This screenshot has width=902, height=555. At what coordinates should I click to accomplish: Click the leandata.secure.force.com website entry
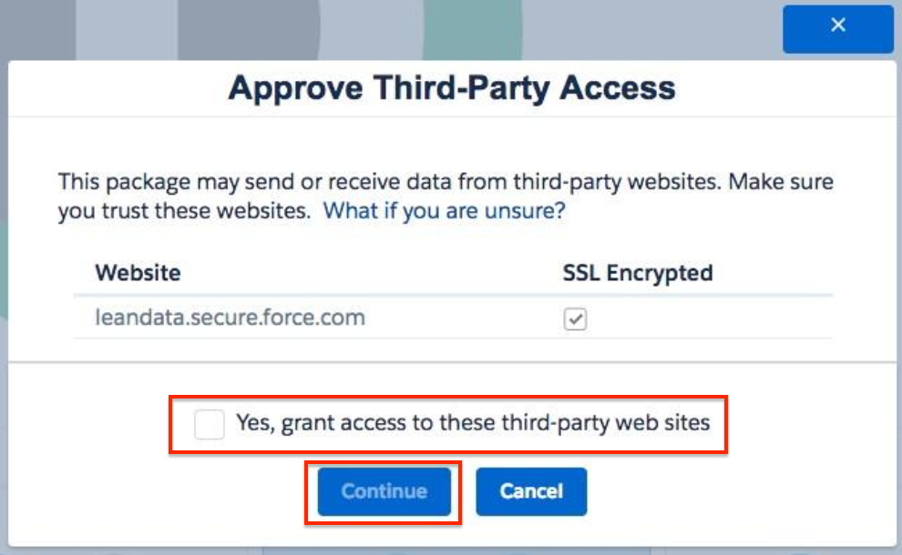coord(230,318)
